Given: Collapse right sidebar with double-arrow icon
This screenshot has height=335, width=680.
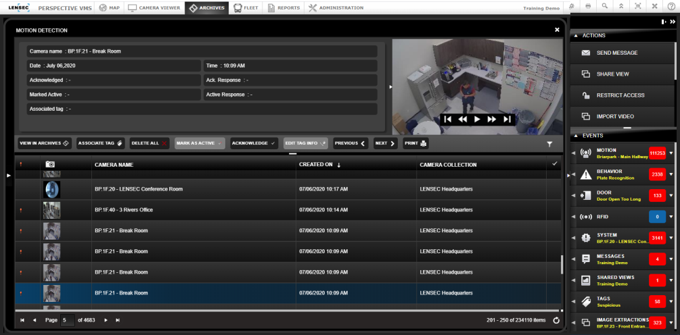Looking at the screenshot, I should point(673,22).
